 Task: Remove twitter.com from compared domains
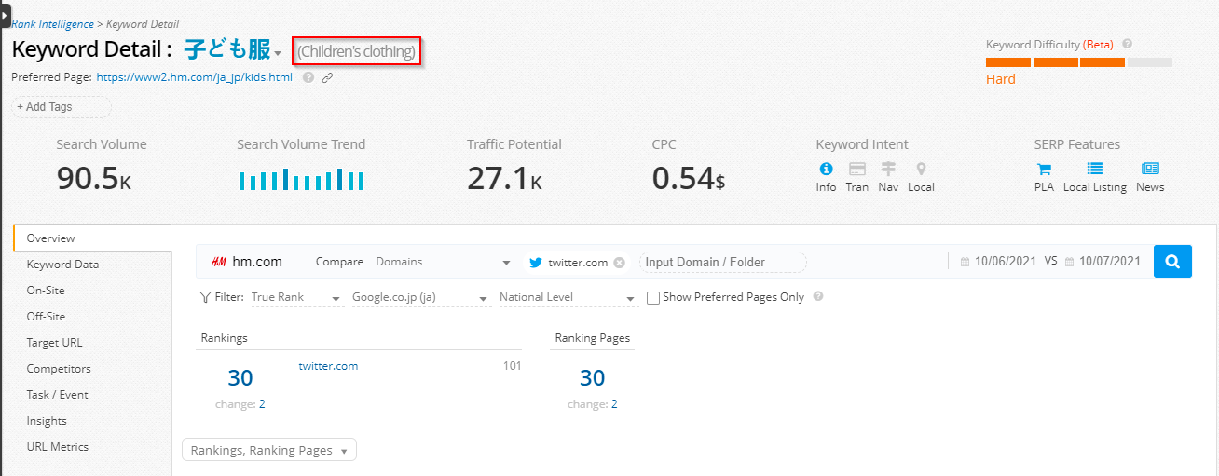click(x=619, y=263)
